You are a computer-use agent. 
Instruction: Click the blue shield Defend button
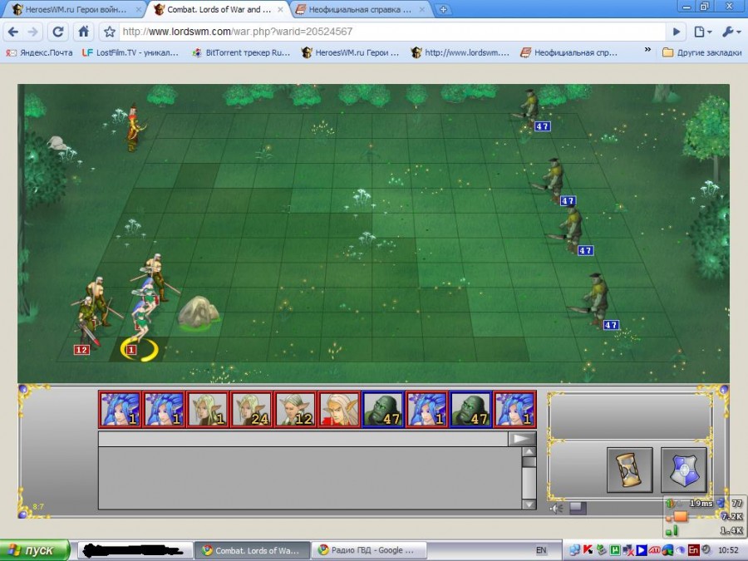pos(684,470)
